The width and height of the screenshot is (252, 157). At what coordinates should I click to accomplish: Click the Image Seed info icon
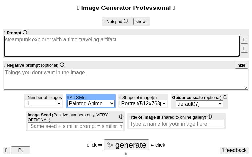tap(121, 117)
